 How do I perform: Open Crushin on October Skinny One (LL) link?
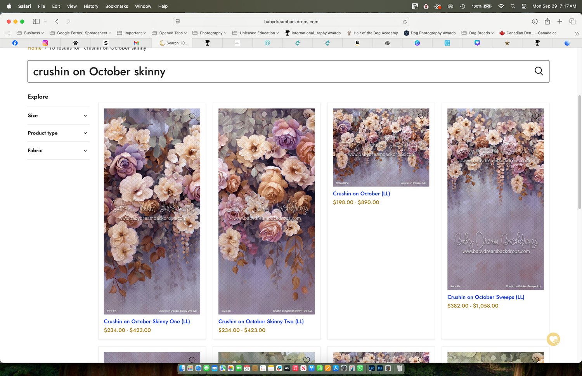pos(147,321)
